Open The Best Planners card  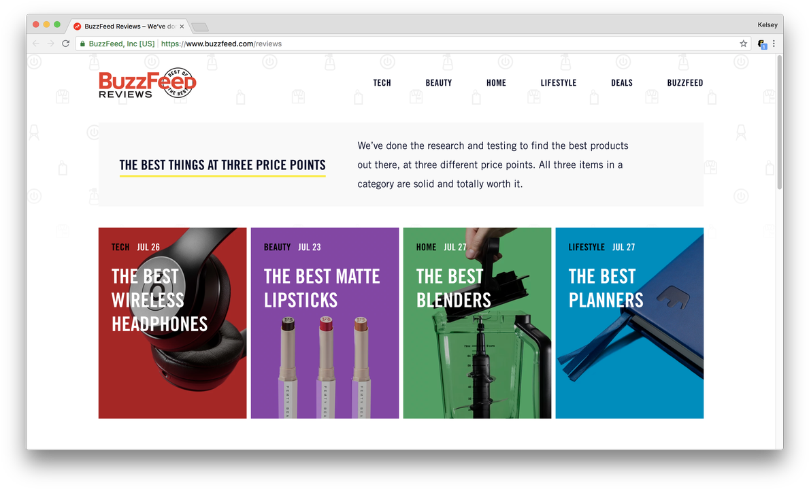[629, 323]
